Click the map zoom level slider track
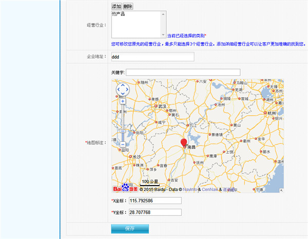The height and width of the screenshot is (239, 308). [123, 118]
